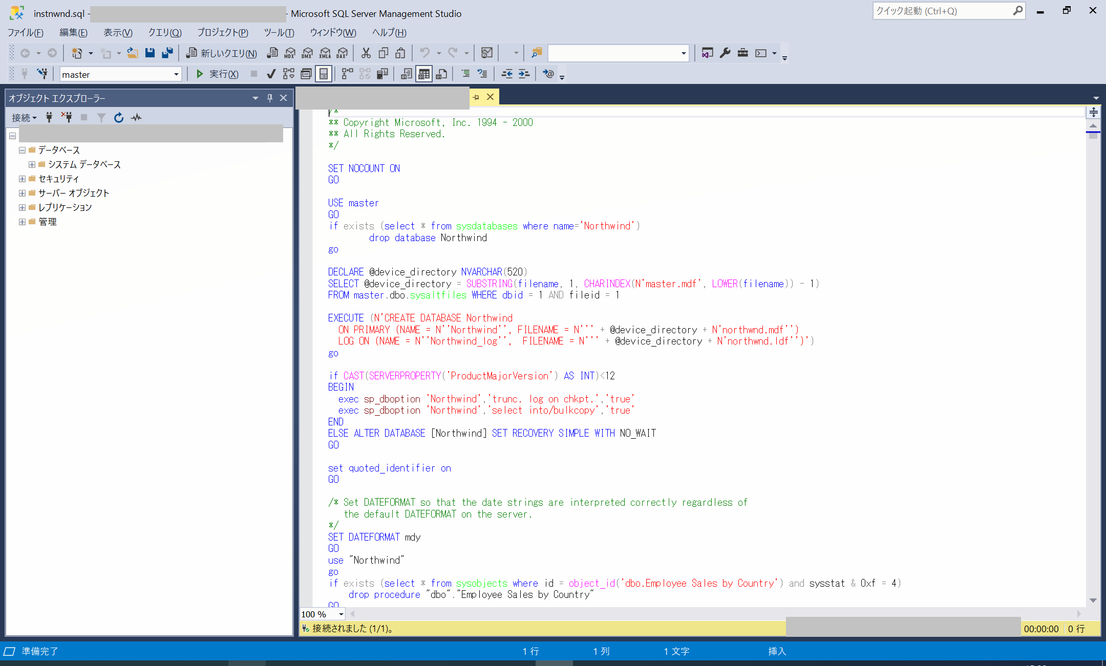Click the 実行(X) execute button

click(x=217, y=74)
